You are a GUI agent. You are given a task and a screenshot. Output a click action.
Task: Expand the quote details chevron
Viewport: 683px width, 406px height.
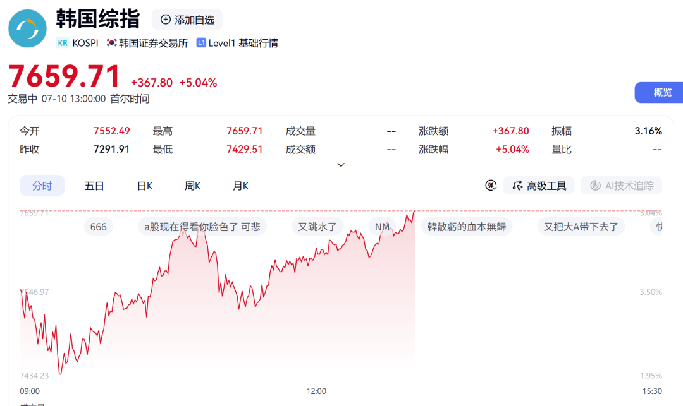click(341, 165)
